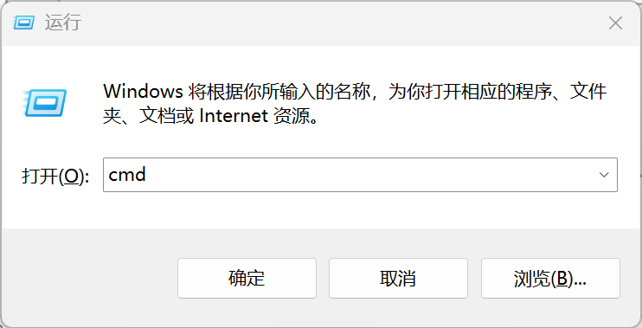Click the 运行 title text

point(63,23)
